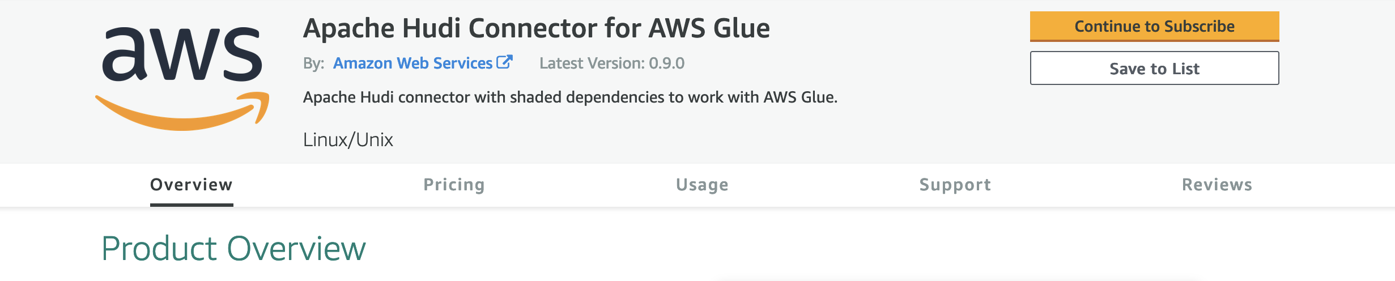Click the Product Overview heading
This screenshot has height=281, width=1395.
(x=233, y=249)
